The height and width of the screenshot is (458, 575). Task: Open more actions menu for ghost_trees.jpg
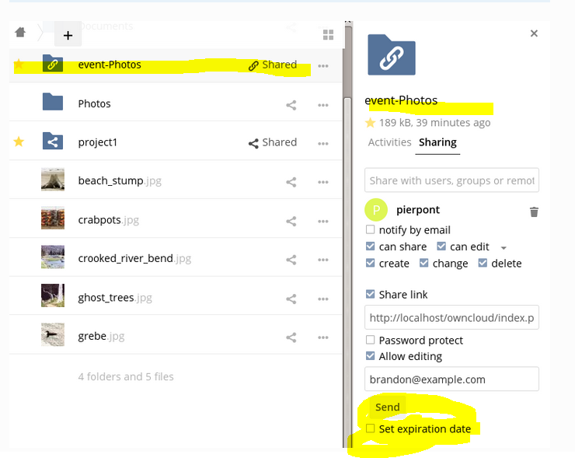click(323, 299)
